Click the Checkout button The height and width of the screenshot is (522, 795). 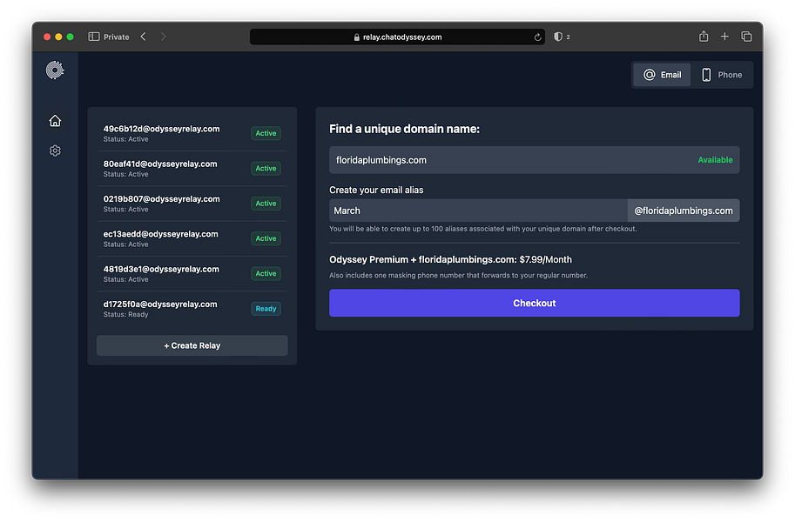tap(535, 303)
